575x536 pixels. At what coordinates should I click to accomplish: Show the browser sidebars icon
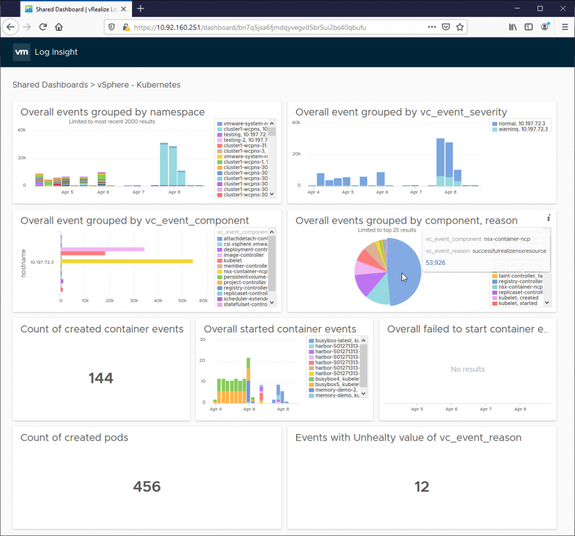click(x=528, y=27)
